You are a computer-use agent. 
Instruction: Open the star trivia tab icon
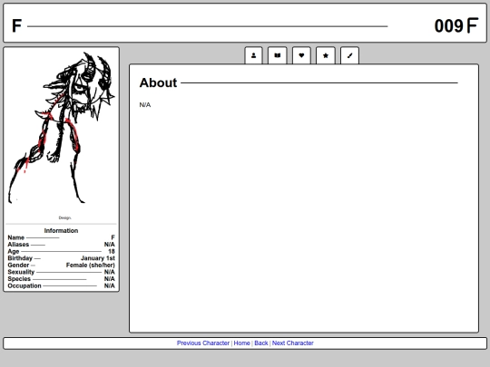tap(326, 55)
